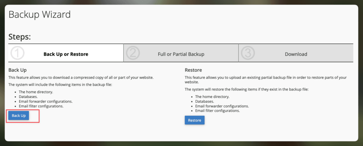Click the "Backup Wizard" page title
Viewport: 363px width, 146px height.
pyautogui.click(x=39, y=14)
